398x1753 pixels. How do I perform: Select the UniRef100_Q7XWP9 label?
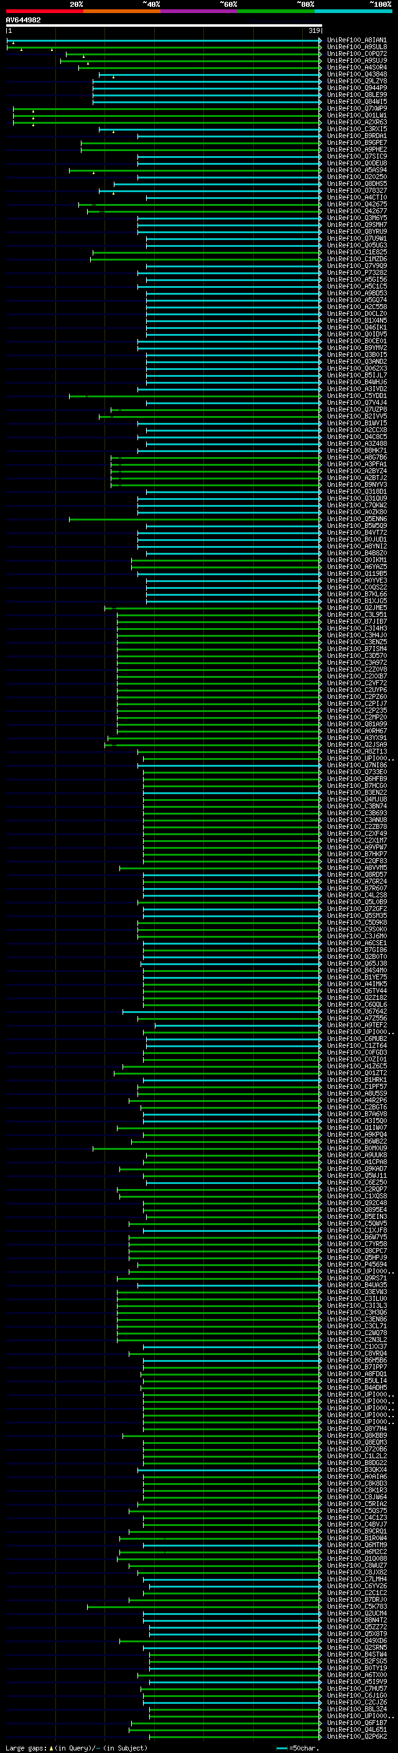356,109
